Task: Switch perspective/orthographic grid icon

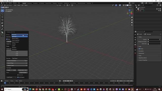Action: [132, 25]
